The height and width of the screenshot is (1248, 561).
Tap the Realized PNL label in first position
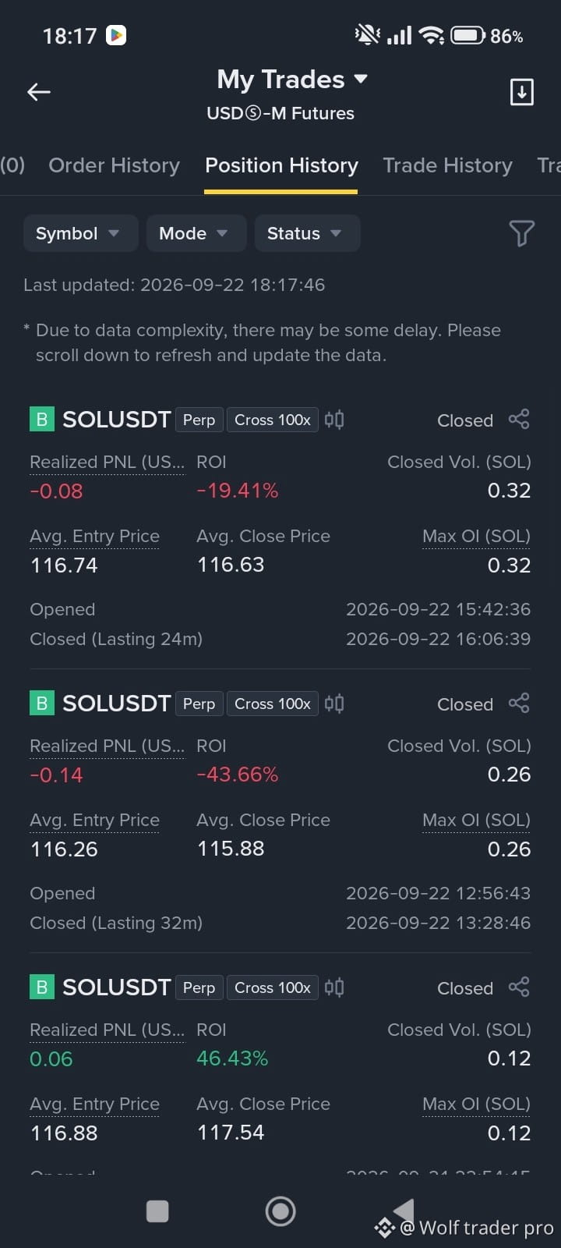(108, 462)
